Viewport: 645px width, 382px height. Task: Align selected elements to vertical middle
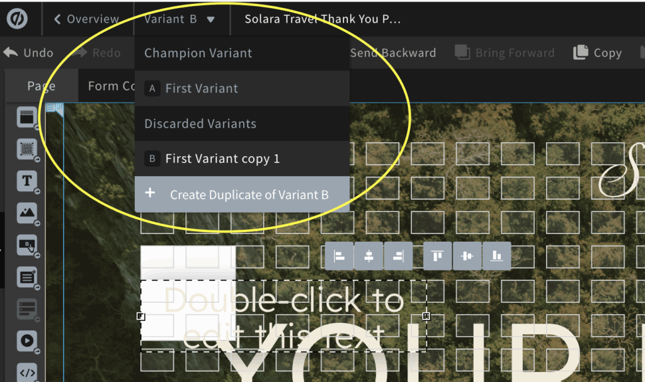[x=467, y=256]
